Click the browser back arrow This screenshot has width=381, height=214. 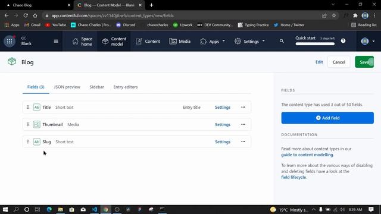pos(7,15)
